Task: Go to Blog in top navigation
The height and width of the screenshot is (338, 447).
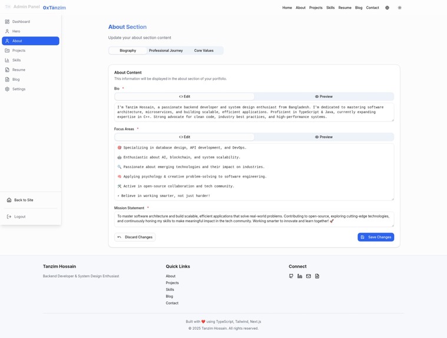Action: tap(359, 8)
